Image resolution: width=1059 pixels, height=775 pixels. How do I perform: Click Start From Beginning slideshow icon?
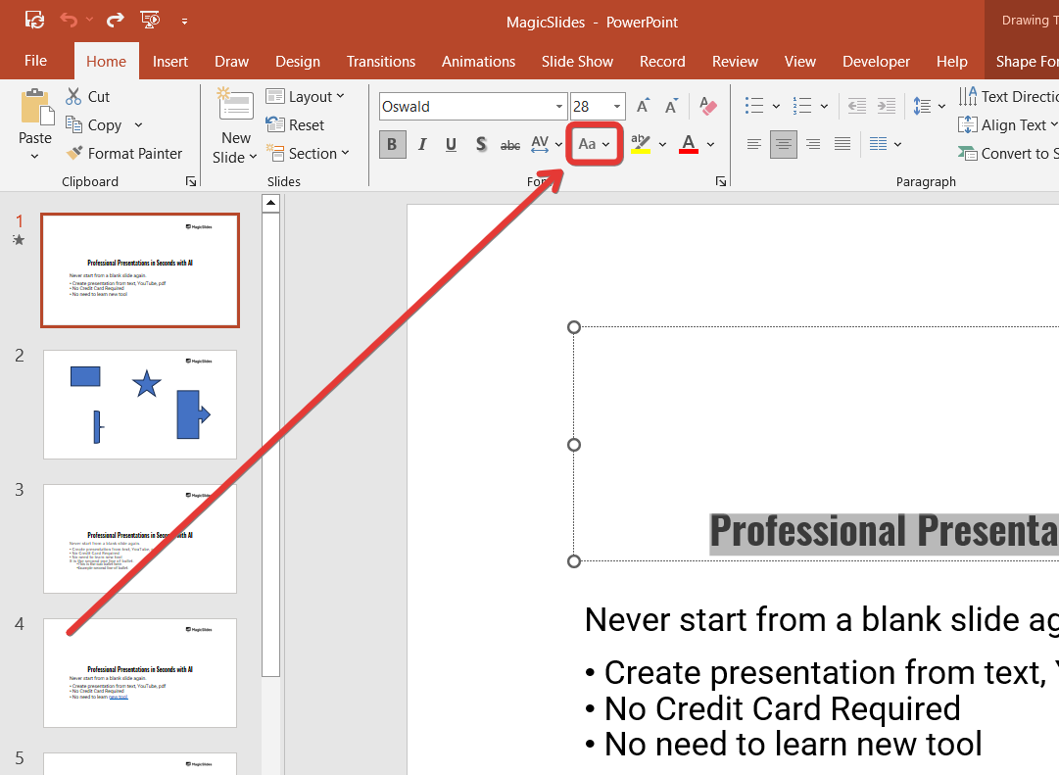pyautogui.click(x=149, y=21)
